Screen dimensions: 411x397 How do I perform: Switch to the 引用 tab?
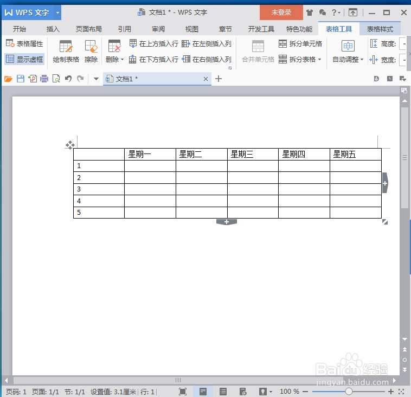(x=125, y=29)
